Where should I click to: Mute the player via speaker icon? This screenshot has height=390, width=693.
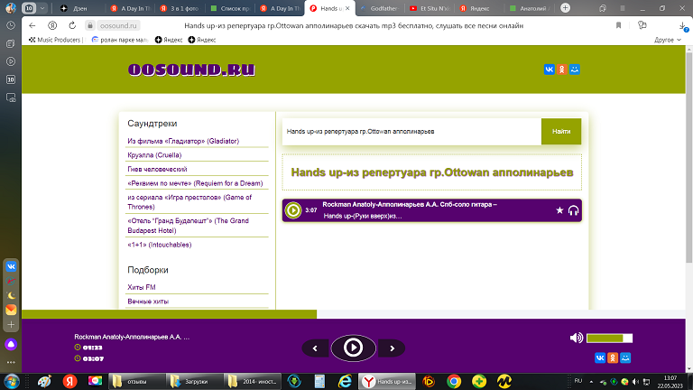point(577,338)
